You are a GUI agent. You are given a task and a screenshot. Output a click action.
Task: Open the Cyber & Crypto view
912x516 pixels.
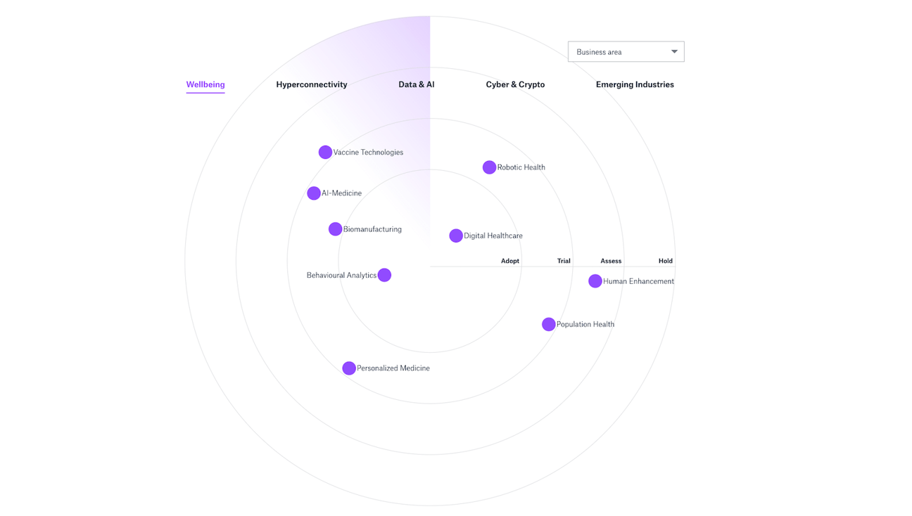(514, 84)
